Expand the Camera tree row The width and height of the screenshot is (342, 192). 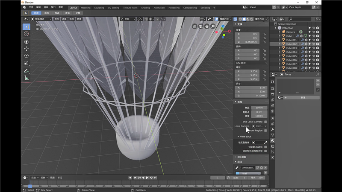point(280,32)
